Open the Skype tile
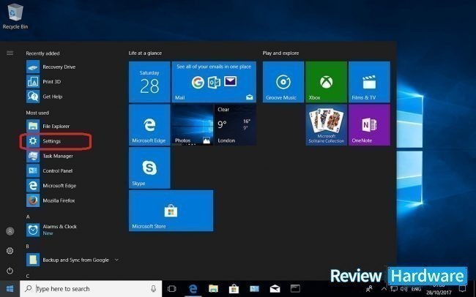Image resolution: width=476 pixels, height=297 pixels. (149, 168)
